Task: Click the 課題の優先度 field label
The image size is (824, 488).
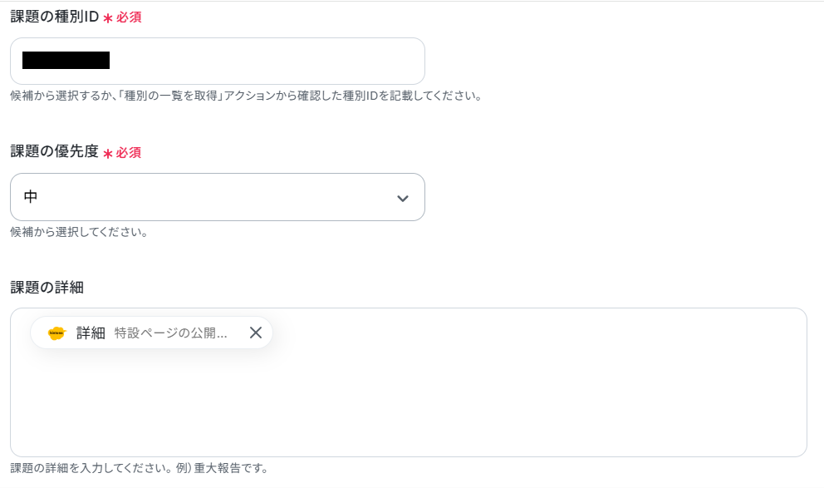Action: pos(55,151)
